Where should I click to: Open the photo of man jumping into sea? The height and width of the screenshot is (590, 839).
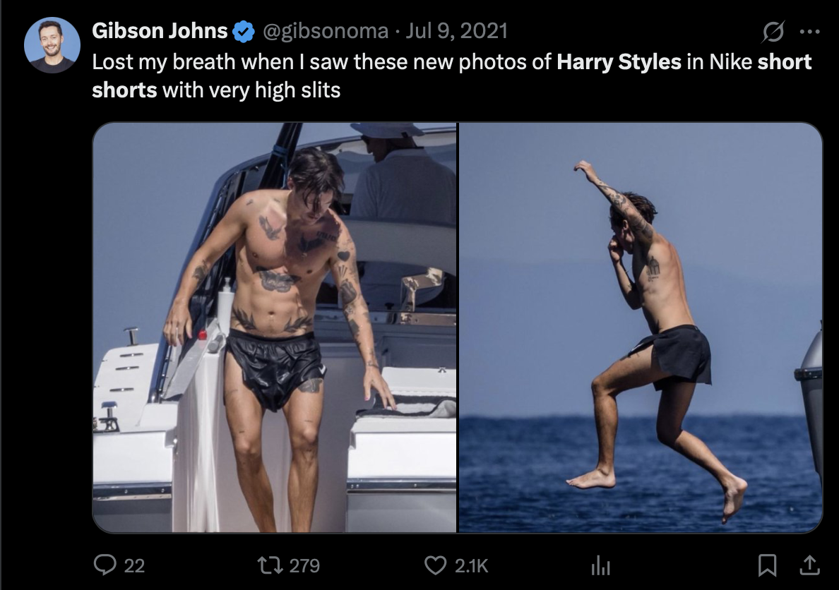pos(641,327)
